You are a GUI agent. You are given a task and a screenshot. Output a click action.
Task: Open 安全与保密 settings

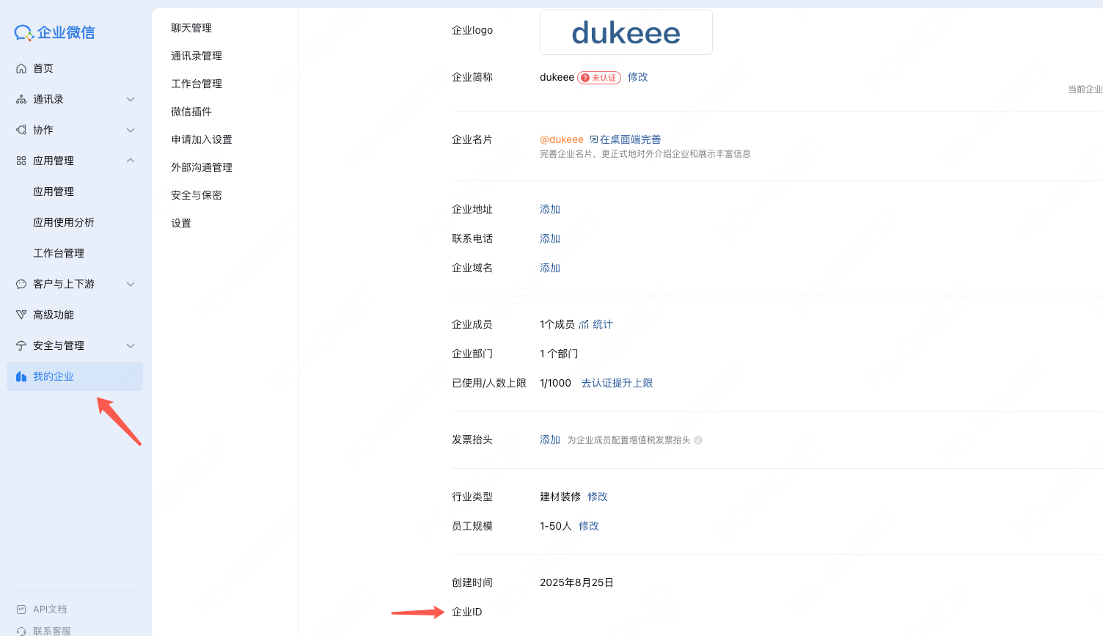pos(197,195)
